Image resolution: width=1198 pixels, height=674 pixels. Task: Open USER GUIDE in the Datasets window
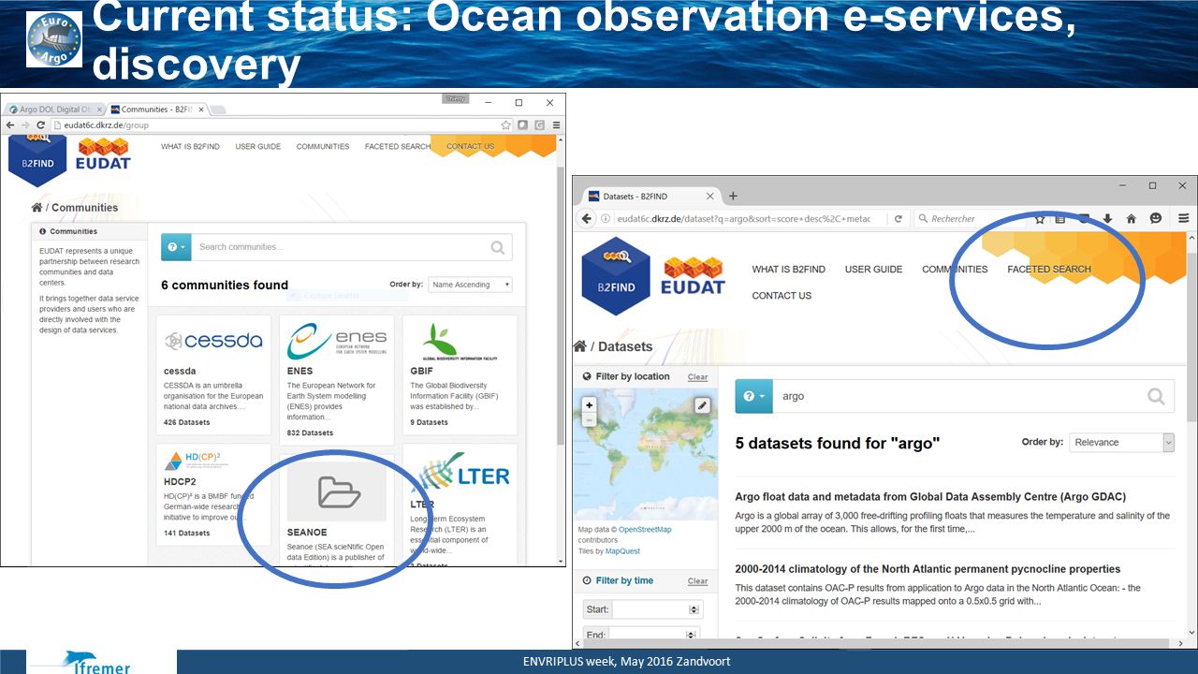873,270
